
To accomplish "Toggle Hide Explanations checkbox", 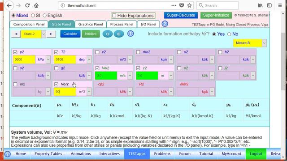I will click(114, 16).
